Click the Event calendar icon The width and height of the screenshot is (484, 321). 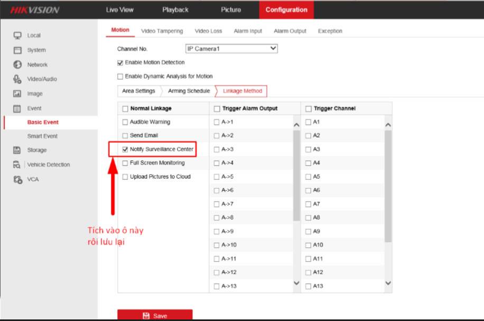[x=17, y=108]
